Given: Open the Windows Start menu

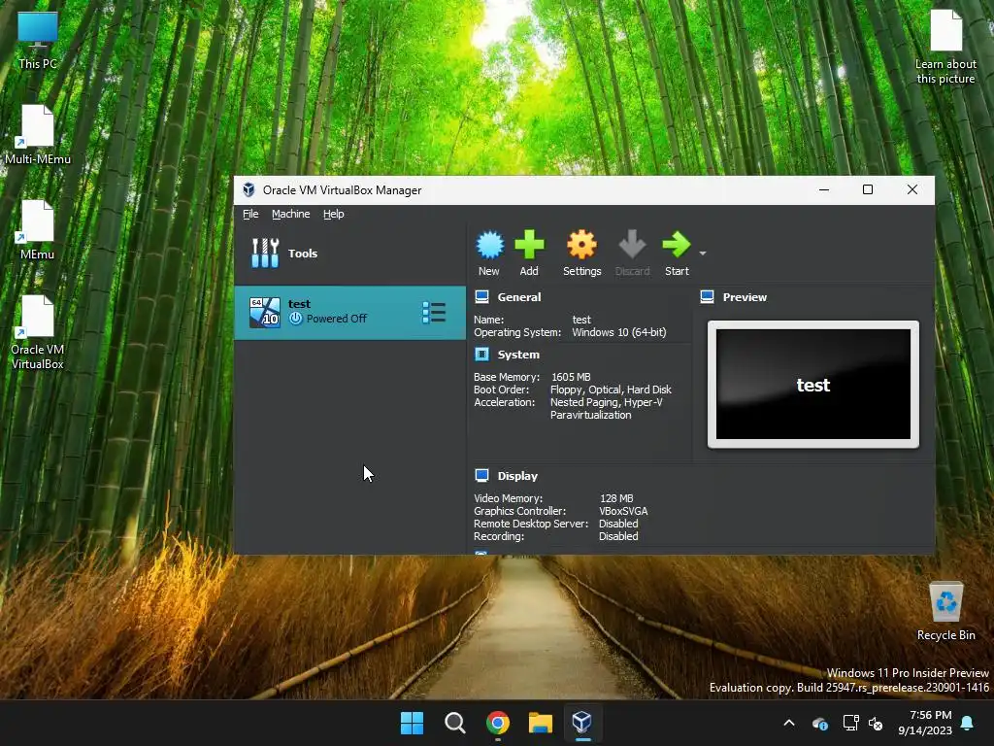Looking at the screenshot, I should (x=412, y=723).
